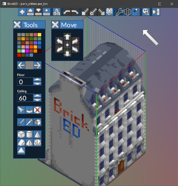Select the pale light-blue color swatch
178x186 pixels.
pyautogui.click(x=23, y=51)
